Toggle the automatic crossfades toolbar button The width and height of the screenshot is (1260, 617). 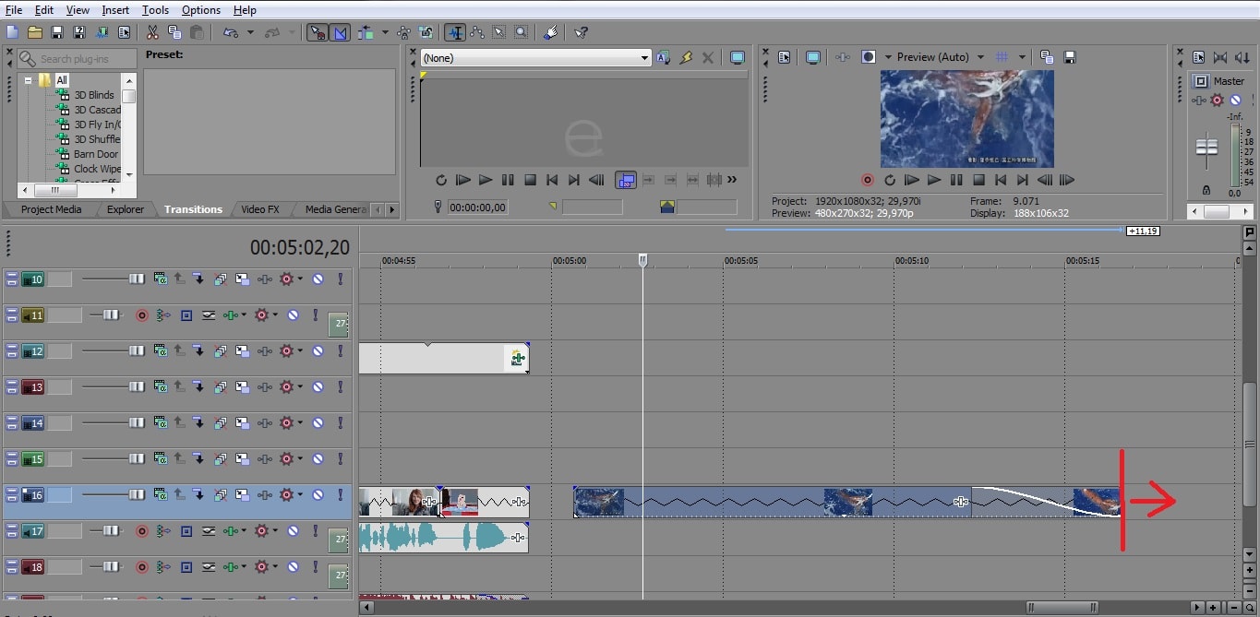pyautogui.click(x=340, y=32)
